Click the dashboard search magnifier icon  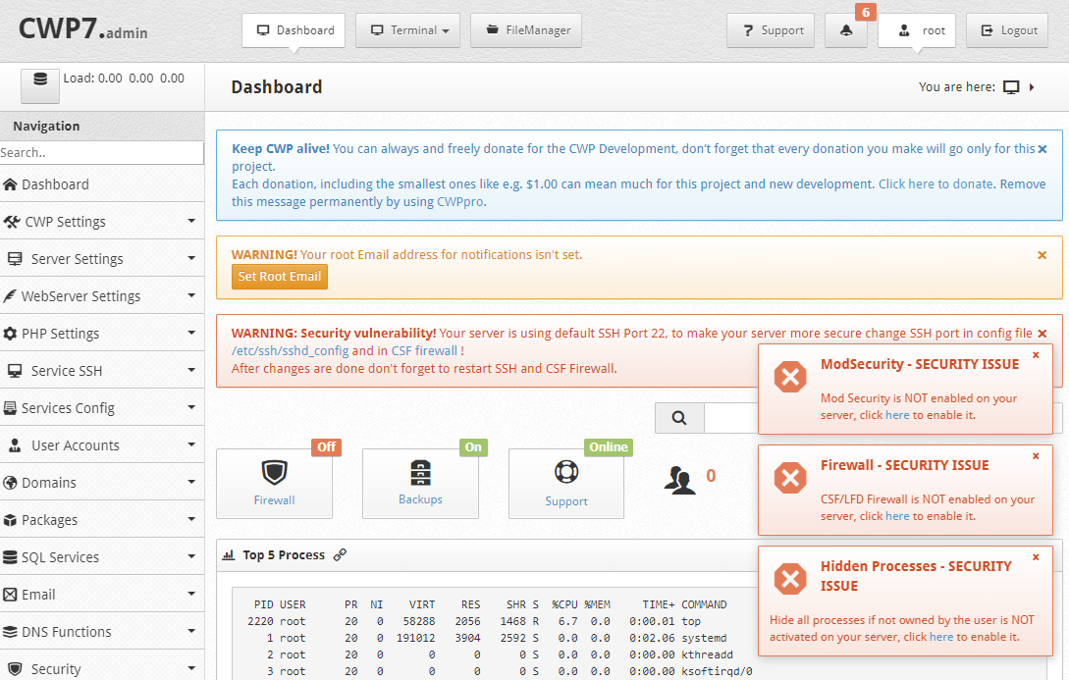click(x=679, y=418)
